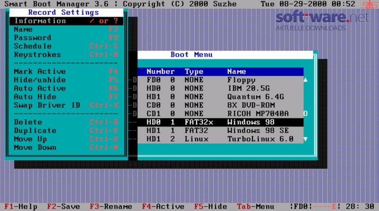379x211 pixels.
Task: Select the highlighted Windows 98 record
Action: pos(220,122)
